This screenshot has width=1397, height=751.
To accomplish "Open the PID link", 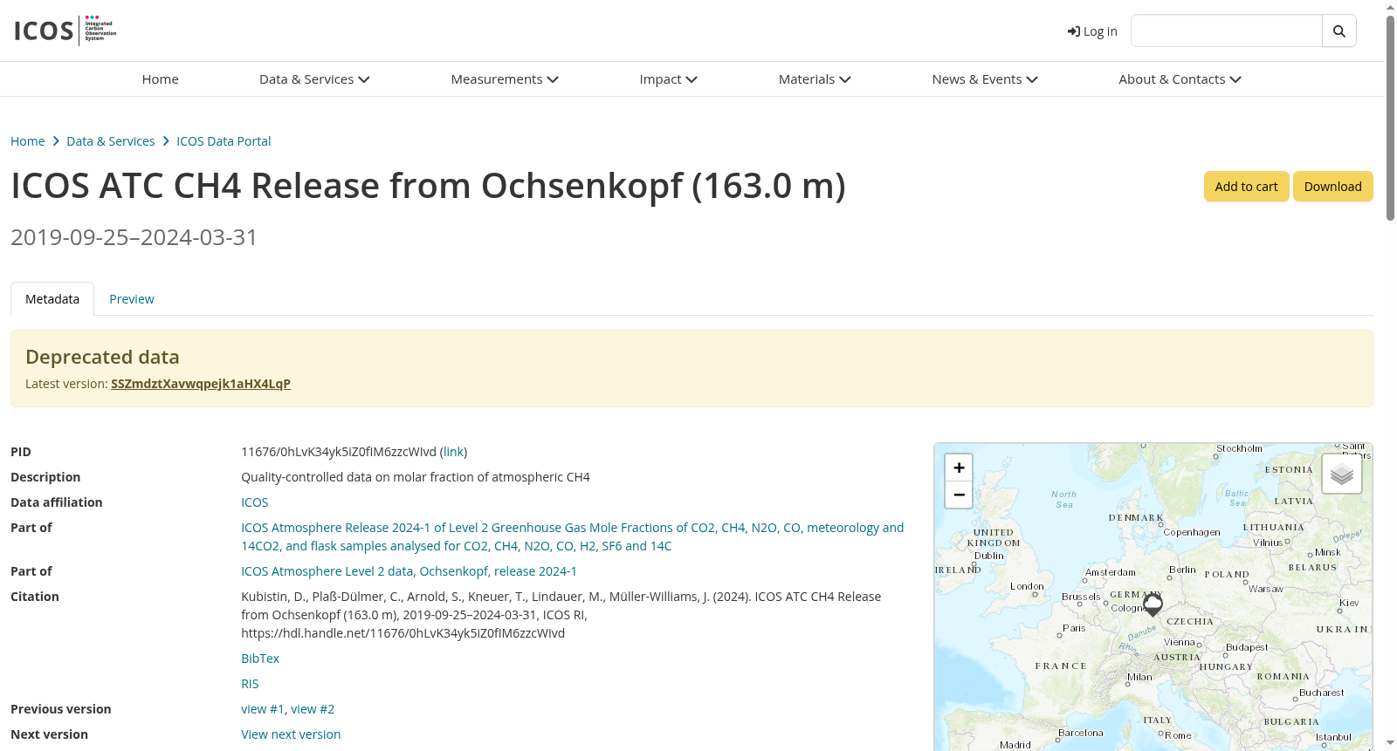I will (453, 452).
